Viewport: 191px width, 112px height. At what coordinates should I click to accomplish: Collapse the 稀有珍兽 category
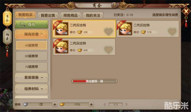(32, 34)
